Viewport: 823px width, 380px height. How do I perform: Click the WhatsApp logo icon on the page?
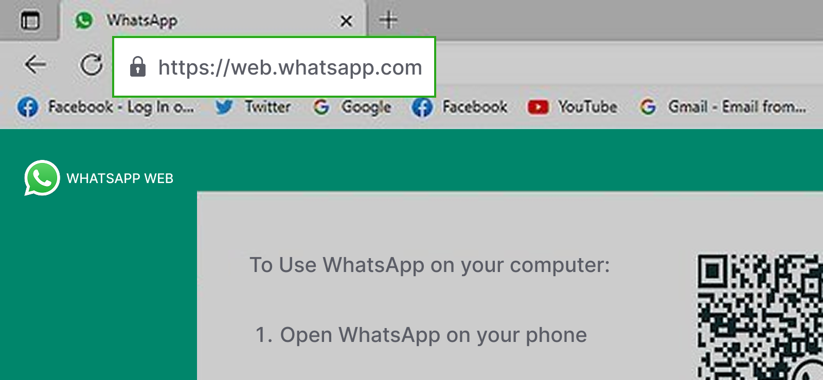click(42, 178)
